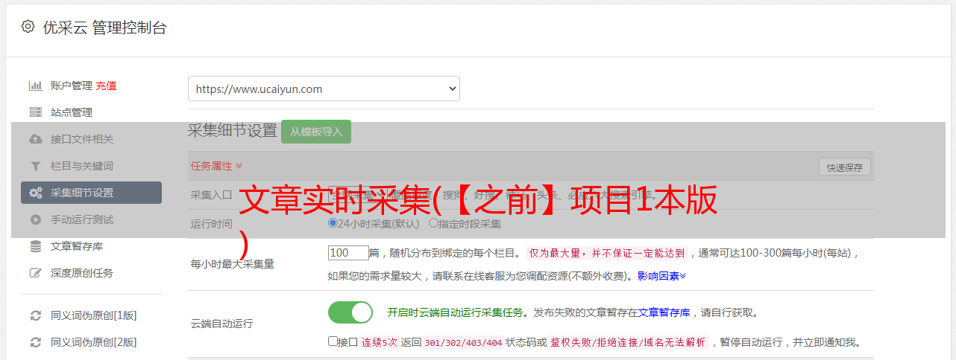Click the 连续5次 highlighted text
The width and height of the screenshot is (956, 360).
(380, 342)
